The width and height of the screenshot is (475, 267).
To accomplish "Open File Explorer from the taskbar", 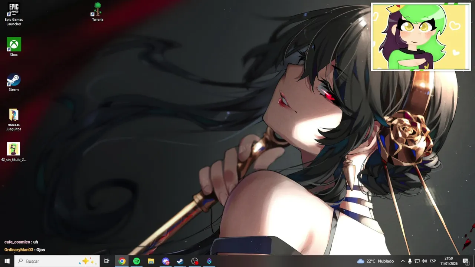I will pyautogui.click(x=151, y=261).
